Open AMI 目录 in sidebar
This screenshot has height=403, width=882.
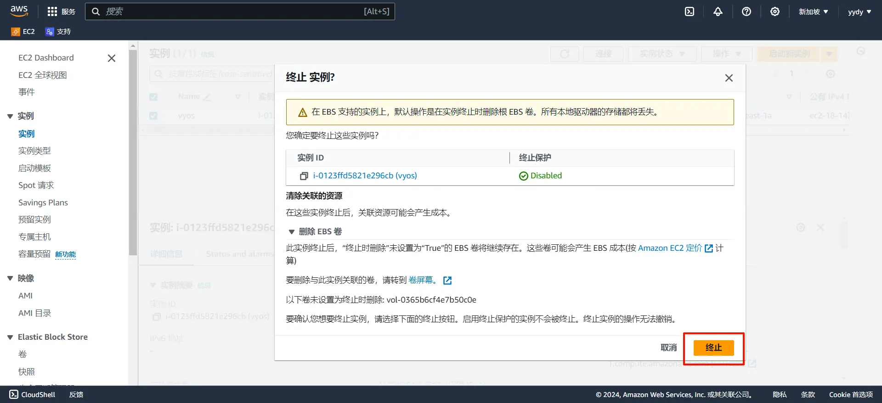pyautogui.click(x=34, y=313)
